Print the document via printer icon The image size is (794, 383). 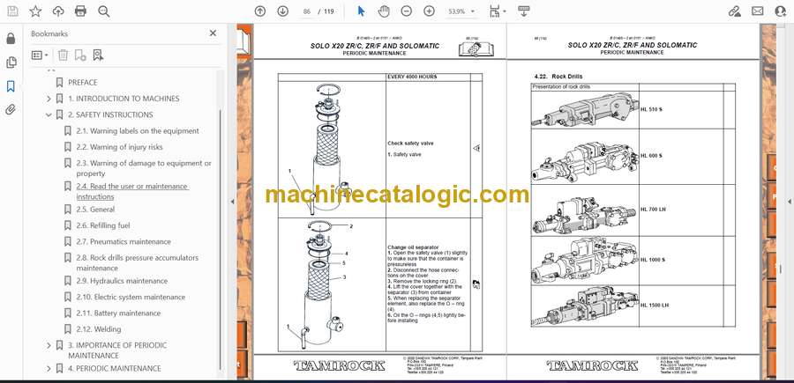80,11
